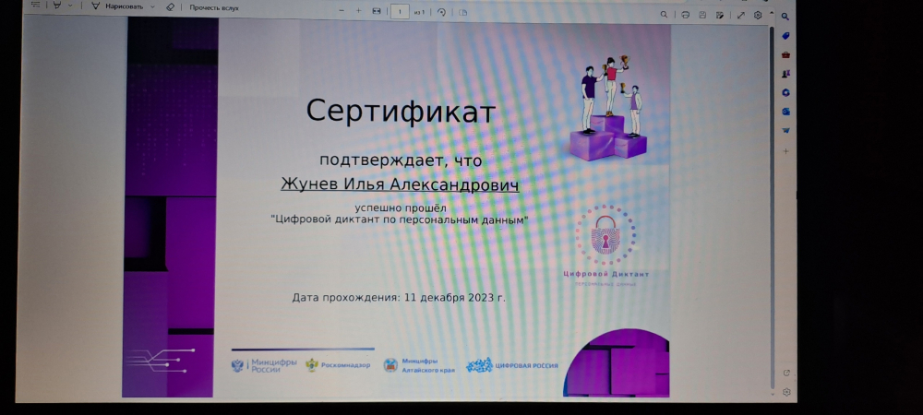The height and width of the screenshot is (415, 923).
Task: Save as with edits icon
Action: coord(719,15)
